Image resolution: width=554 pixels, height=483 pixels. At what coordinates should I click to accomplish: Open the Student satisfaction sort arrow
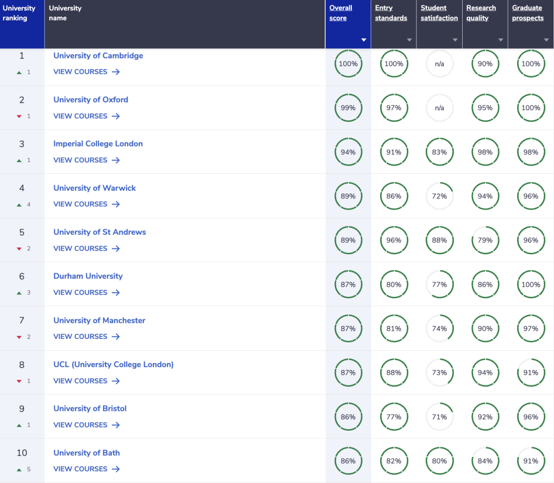(x=455, y=40)
